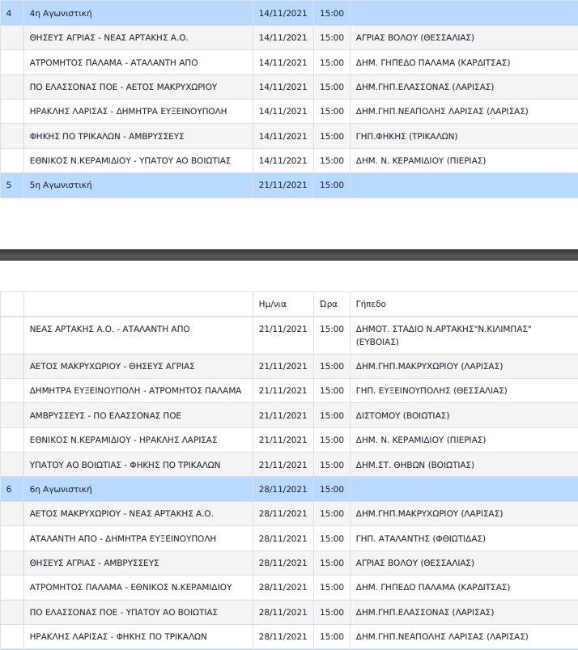Click date 21/11/2021 in 5η Αγωνιστική header
This screenshot has height=650, width=578.
point(283,185)
